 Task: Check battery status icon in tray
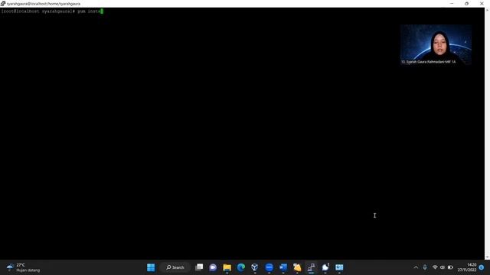click(x=450, y=267)
